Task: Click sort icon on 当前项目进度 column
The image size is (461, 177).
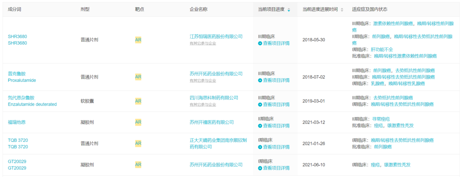Action: point(289,10)
